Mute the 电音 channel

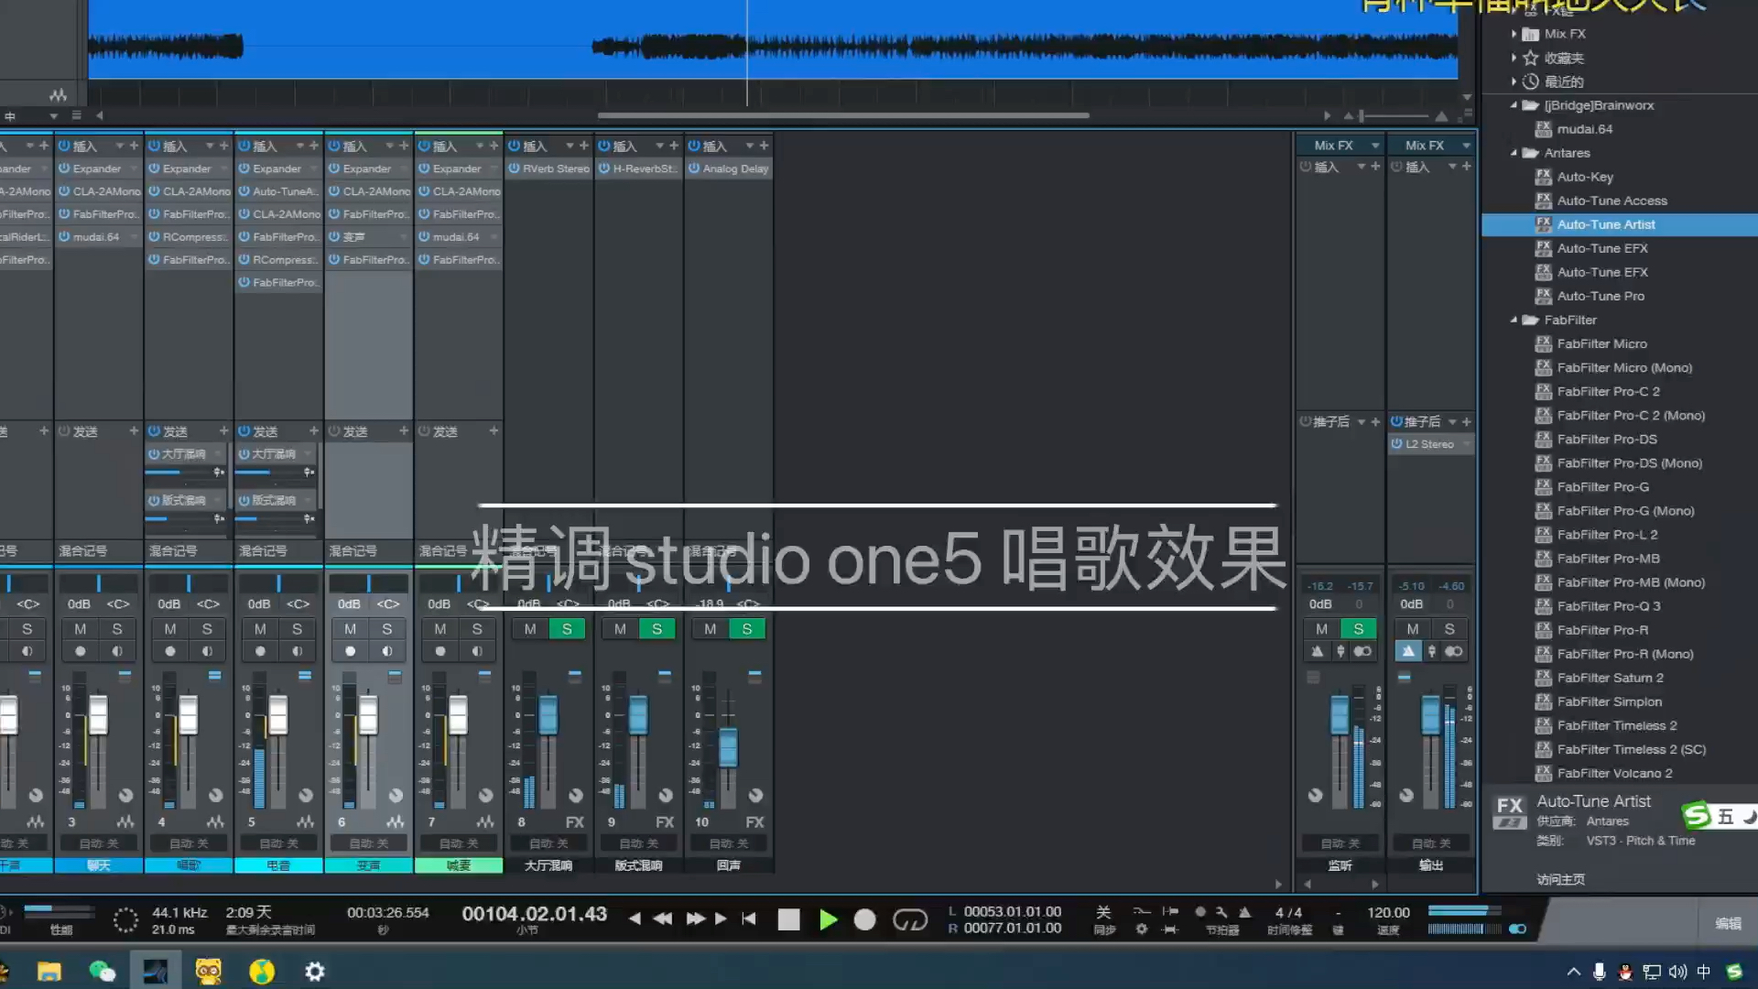pyautogui.click(x=260, y=628)
